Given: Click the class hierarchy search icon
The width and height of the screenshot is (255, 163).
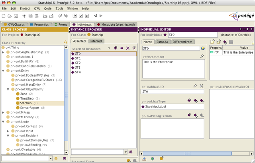Looking at the screenshot, I should coord(65,42).
